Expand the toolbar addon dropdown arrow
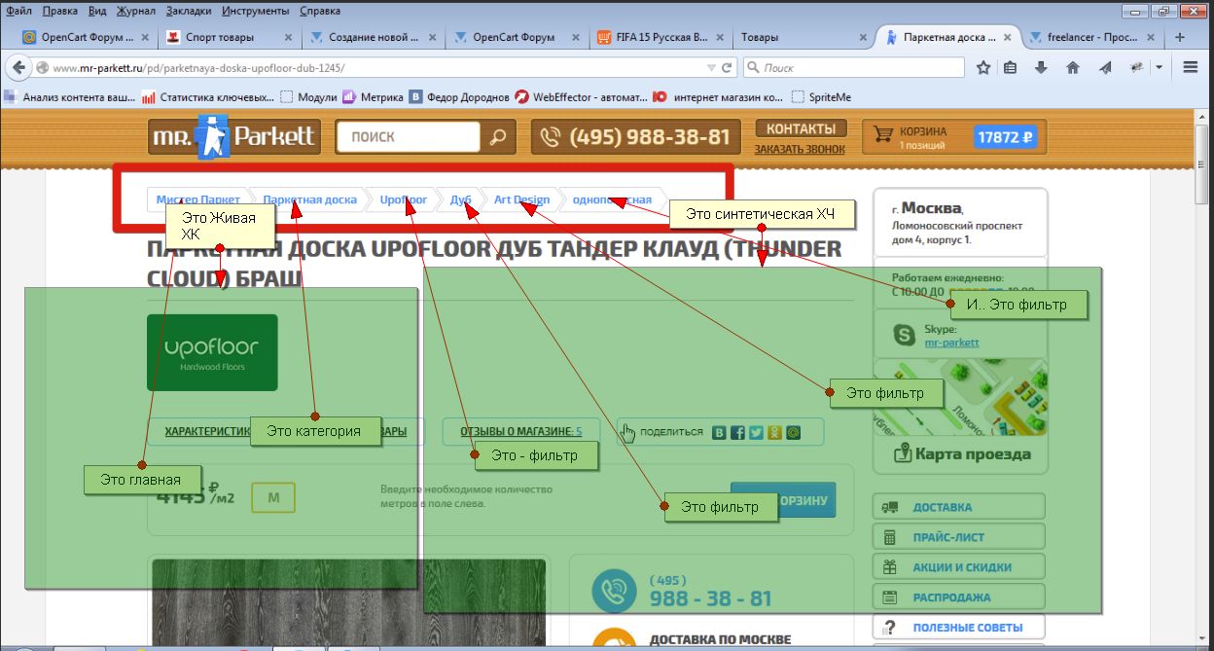The image size is (1214, 651). pos(1160,68)
